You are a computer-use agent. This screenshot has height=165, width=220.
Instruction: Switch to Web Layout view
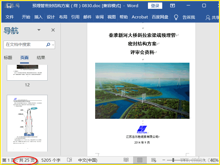[x=154, y=160]
